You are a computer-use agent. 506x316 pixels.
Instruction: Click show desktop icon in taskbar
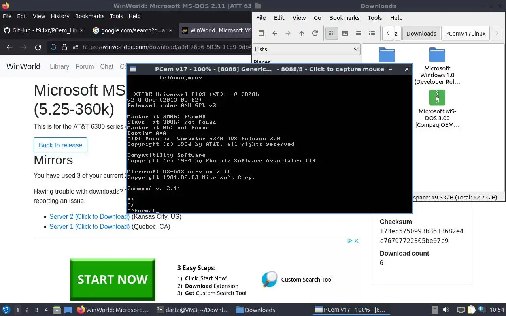[x=68, y=310]
